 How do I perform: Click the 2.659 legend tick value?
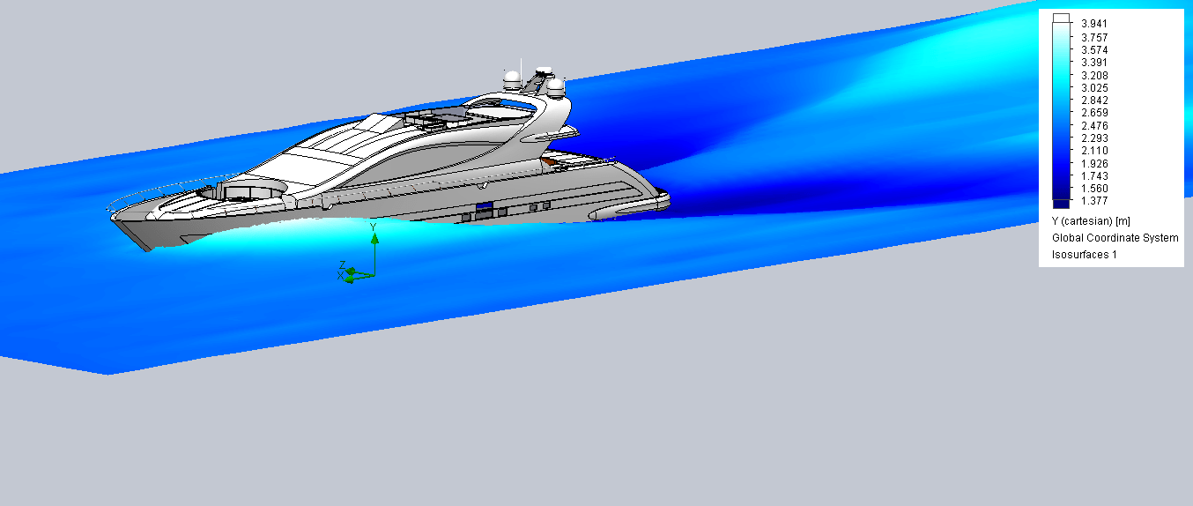click(1094, 113)
